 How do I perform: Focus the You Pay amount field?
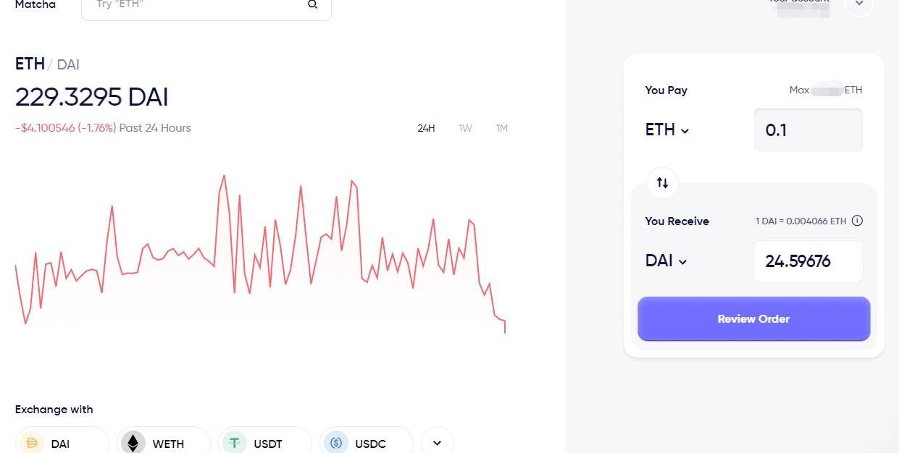point(808,130)
